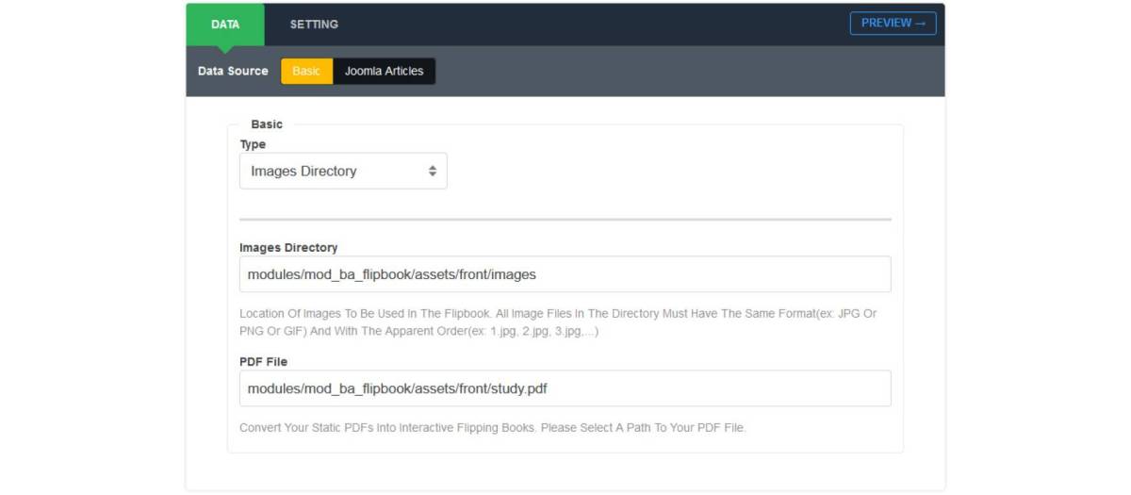Focus the Images Directory path field
1131x495 pixels.
point(565,274)
